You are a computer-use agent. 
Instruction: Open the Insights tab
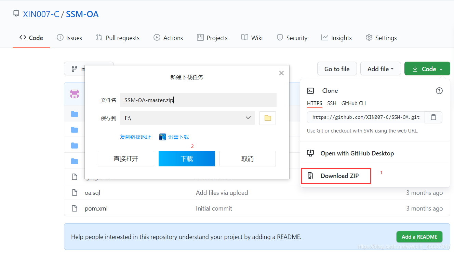tap(336, 38)
